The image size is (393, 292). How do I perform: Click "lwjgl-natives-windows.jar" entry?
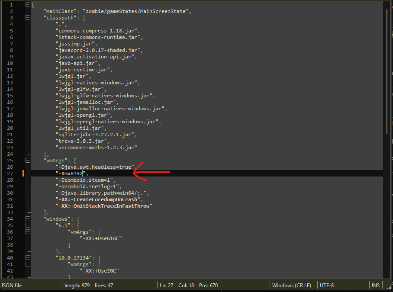96,83
